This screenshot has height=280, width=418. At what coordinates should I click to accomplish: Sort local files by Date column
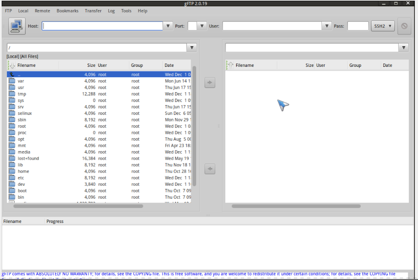coord(177,65)
